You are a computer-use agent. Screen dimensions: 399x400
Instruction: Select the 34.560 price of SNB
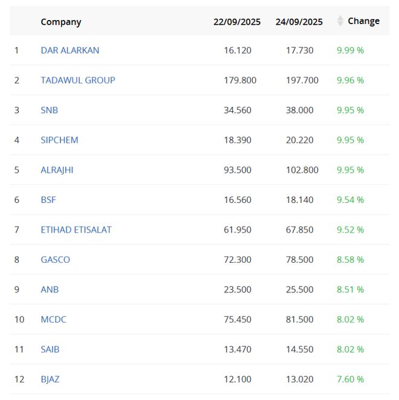pyautogui.click(x=238, y=110)
